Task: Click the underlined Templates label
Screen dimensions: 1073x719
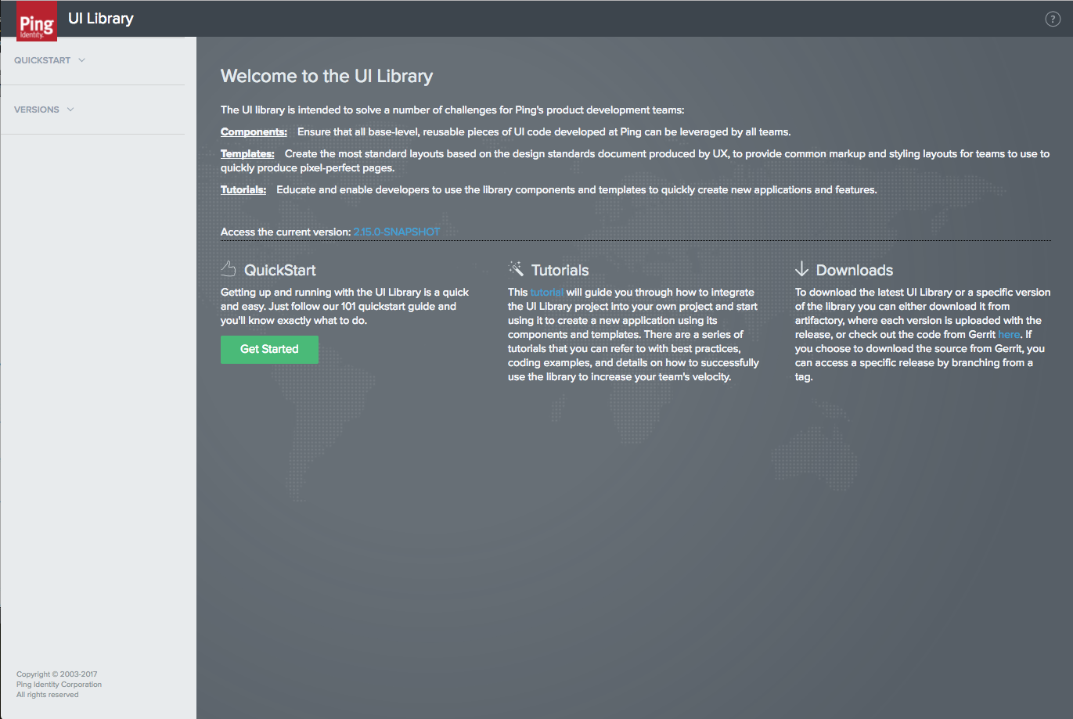Action: 247,154
